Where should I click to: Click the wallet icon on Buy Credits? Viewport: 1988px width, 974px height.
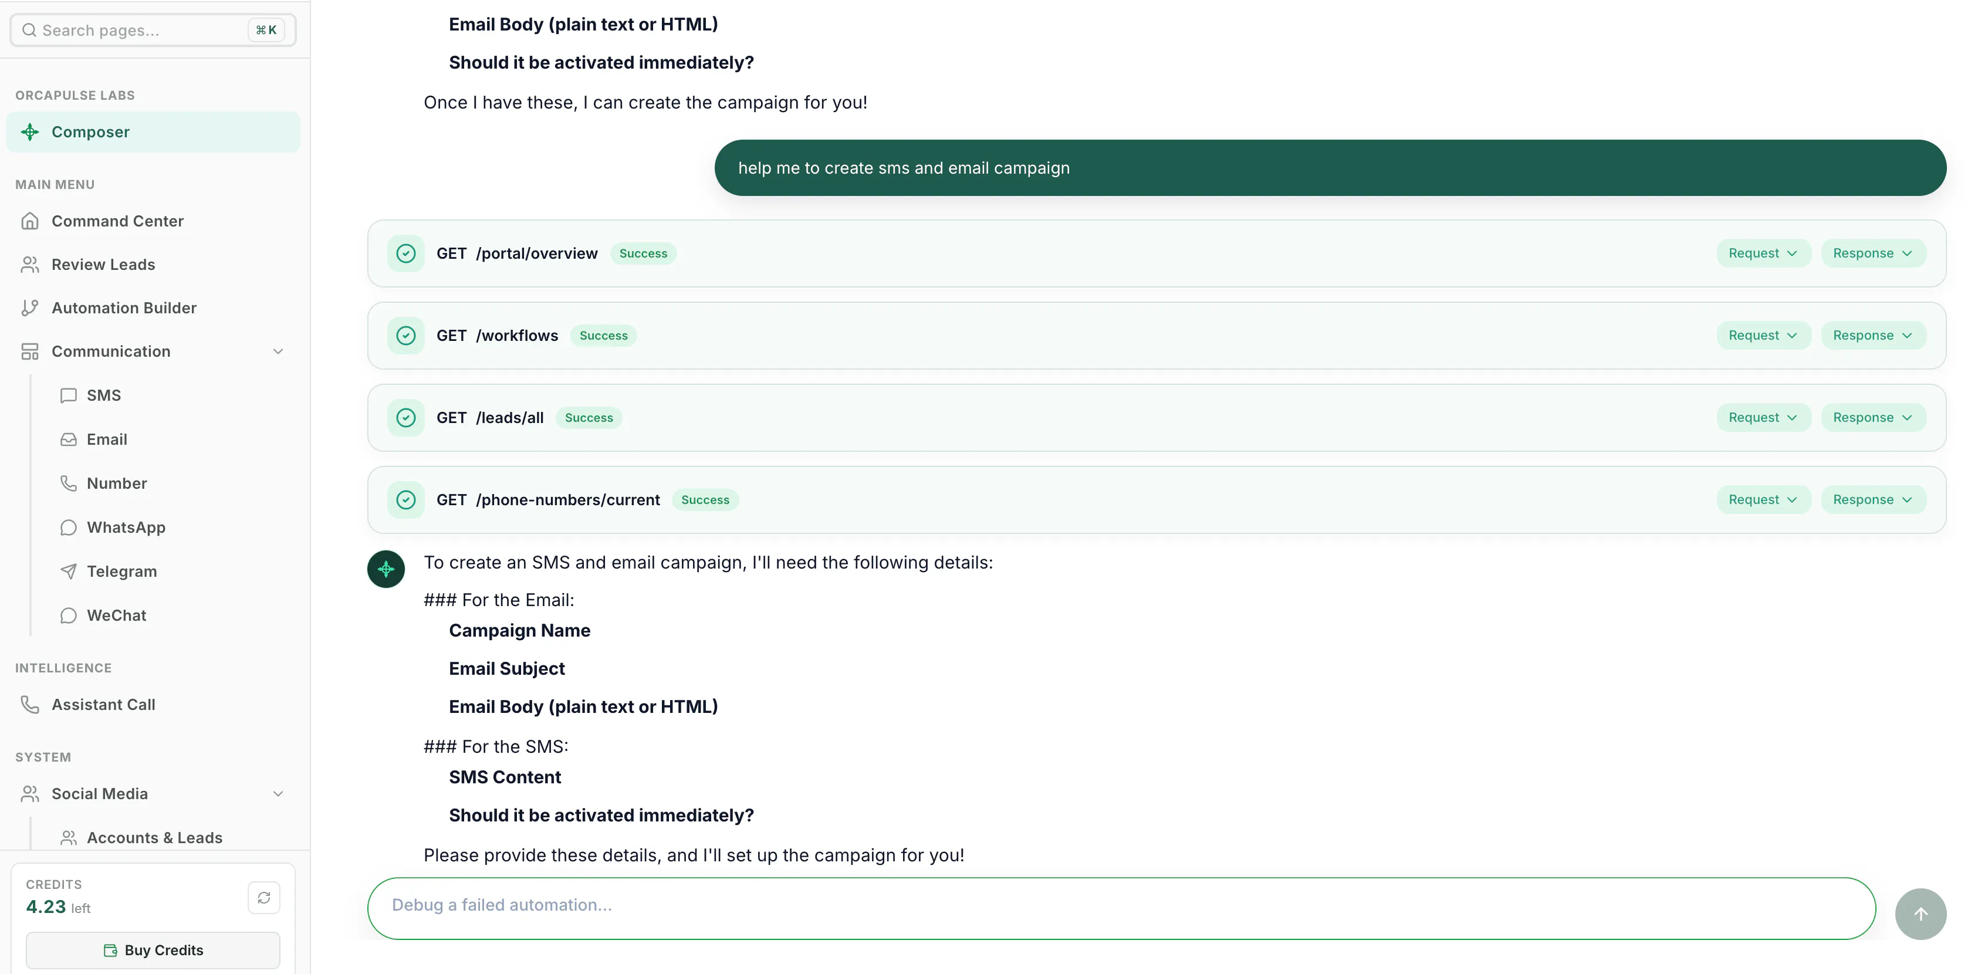point(110,950)
